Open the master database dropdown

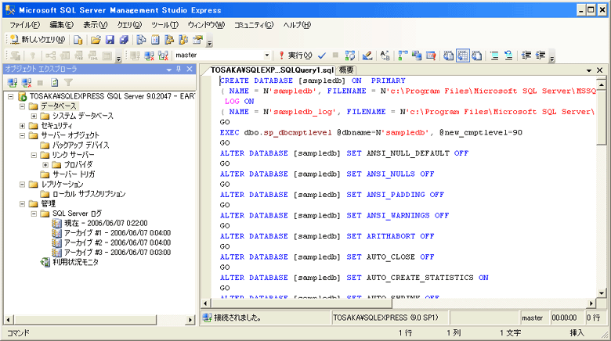pos(267,56)
